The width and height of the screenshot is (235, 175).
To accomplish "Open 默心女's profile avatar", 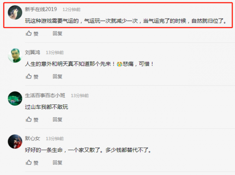I will pos(15,141).
